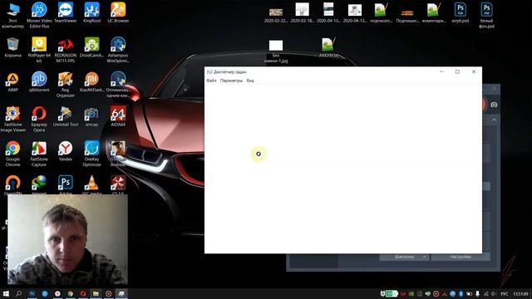Select the Браузер Opera desktop icon
Image resolution: width=532 pixels, height=299 pixels.
pos(39,120)
